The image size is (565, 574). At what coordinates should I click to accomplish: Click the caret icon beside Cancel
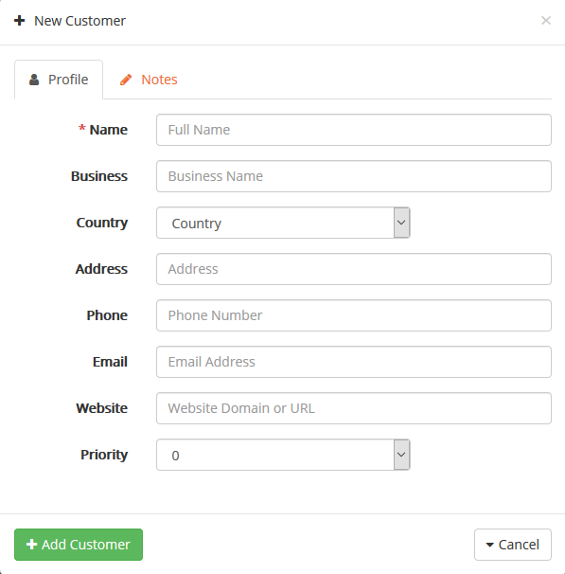pyautogui.click(x=489, y=545)
